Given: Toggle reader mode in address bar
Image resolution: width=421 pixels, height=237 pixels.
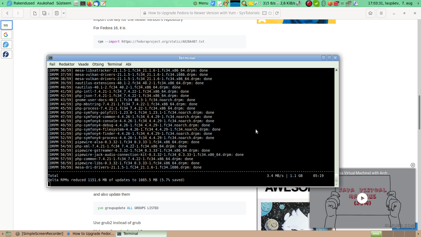Looking at the screenshot, I should 264,13.
